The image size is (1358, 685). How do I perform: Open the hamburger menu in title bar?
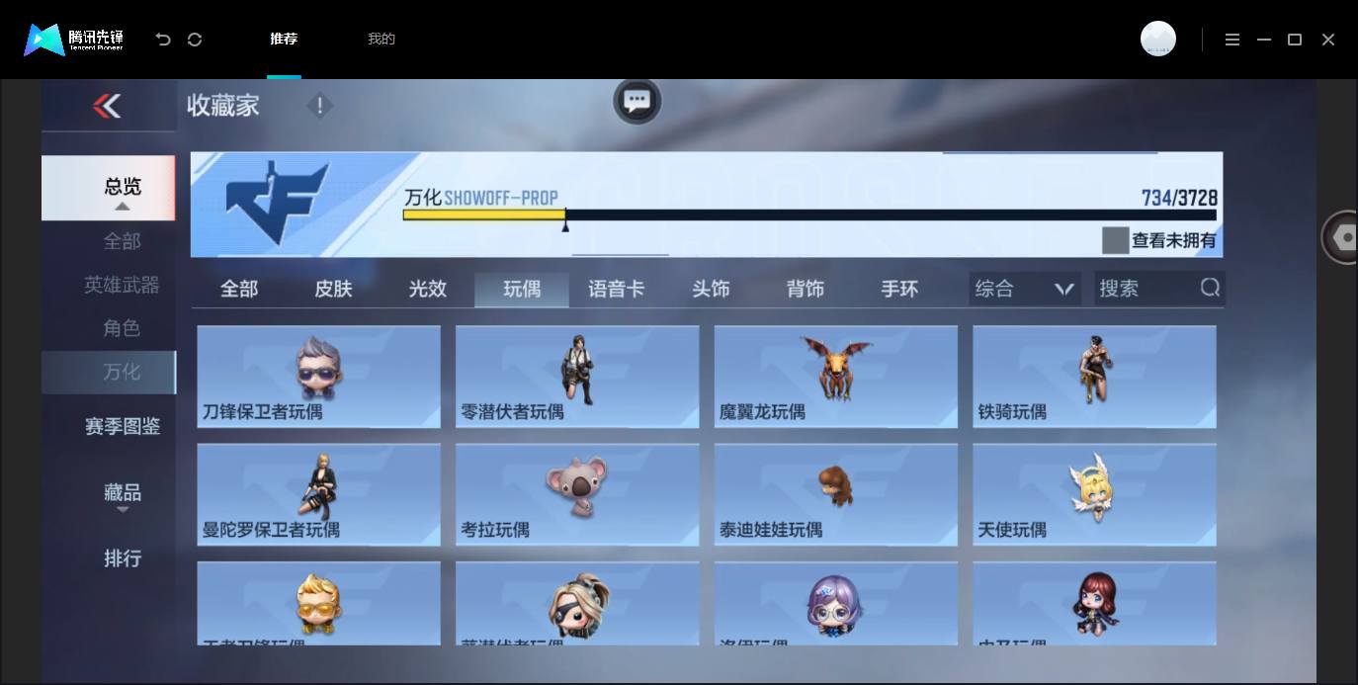click(1231, 40)
